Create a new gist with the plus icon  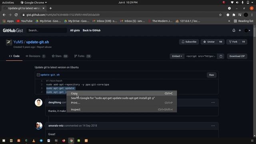(240, 30)
